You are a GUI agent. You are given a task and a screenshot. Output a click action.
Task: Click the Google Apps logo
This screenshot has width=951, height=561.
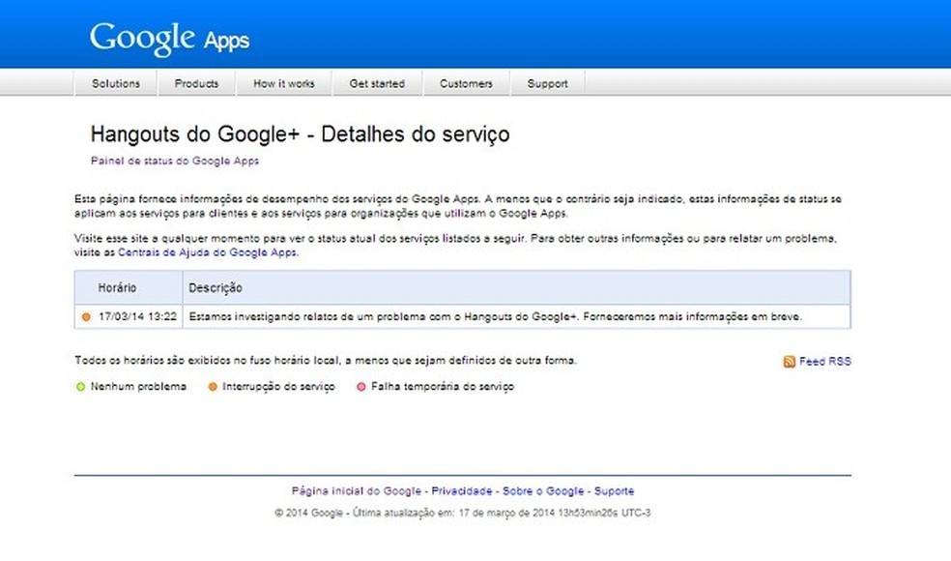pos(168,36)
